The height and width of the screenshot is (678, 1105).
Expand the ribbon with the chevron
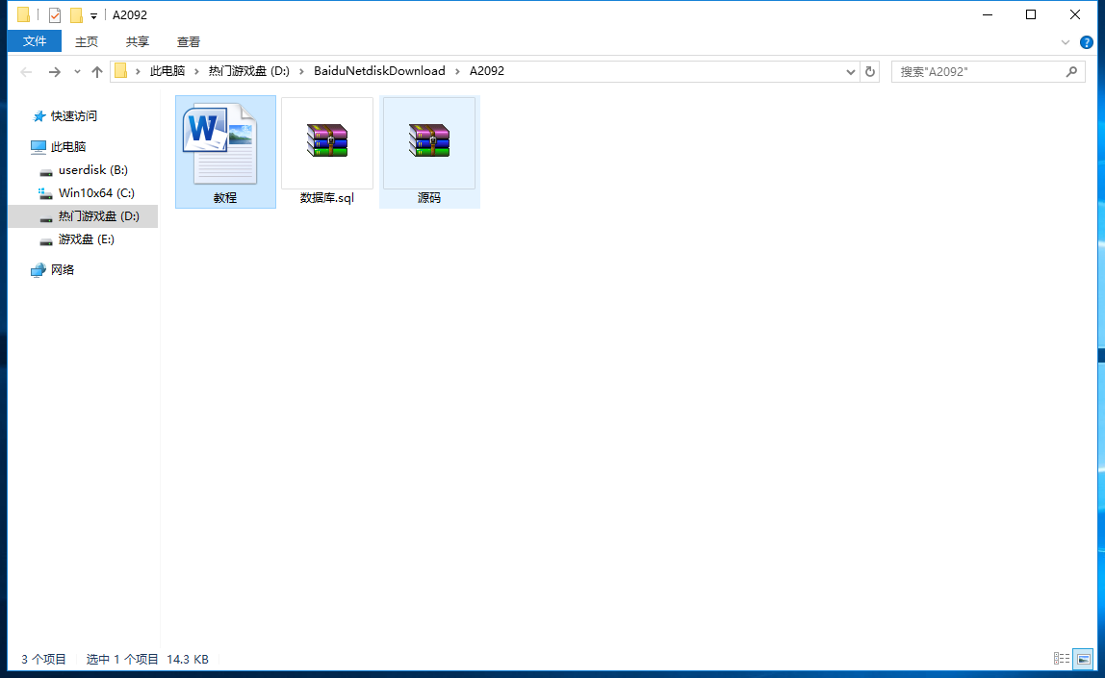[x=1066, y=42]
